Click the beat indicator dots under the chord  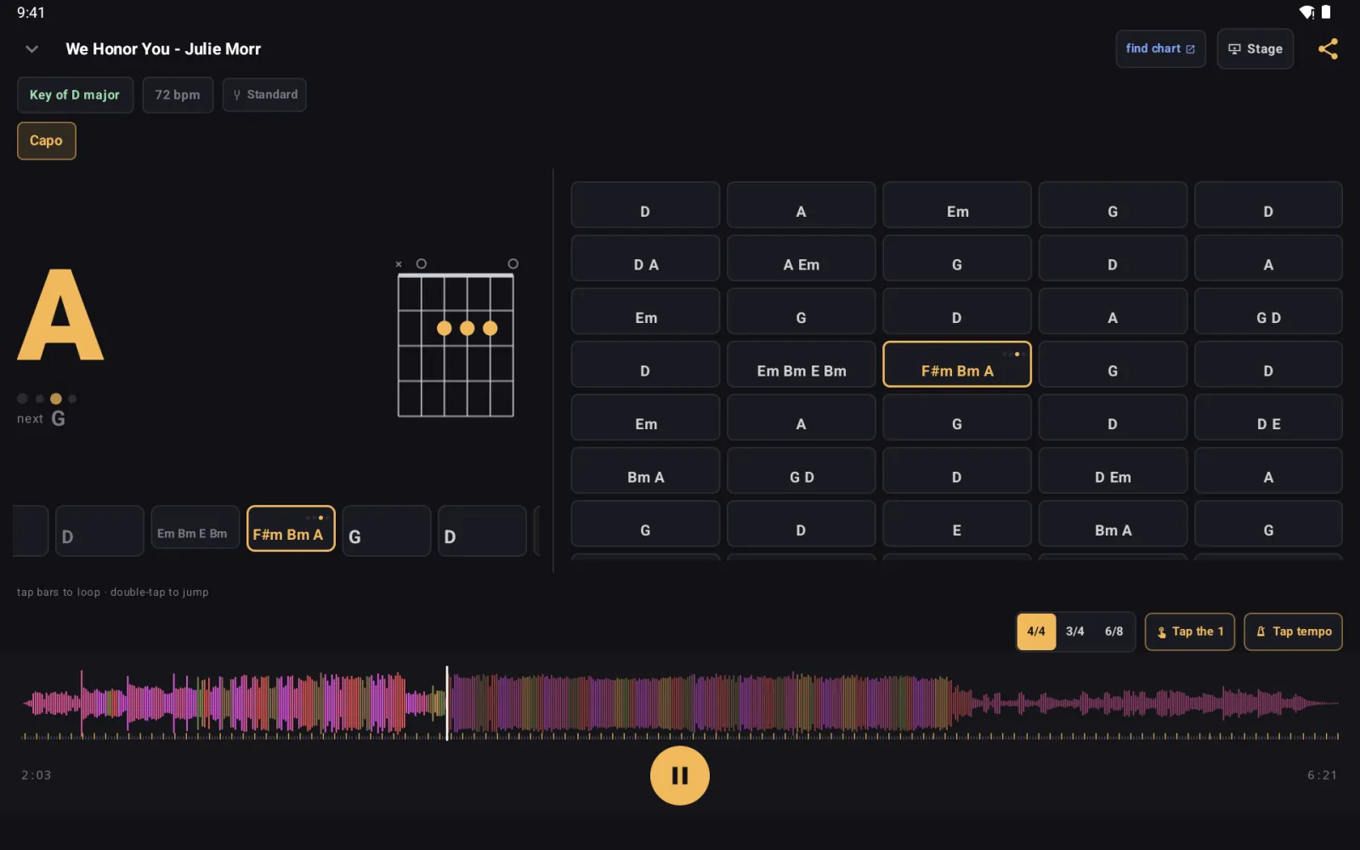point(48,399)
